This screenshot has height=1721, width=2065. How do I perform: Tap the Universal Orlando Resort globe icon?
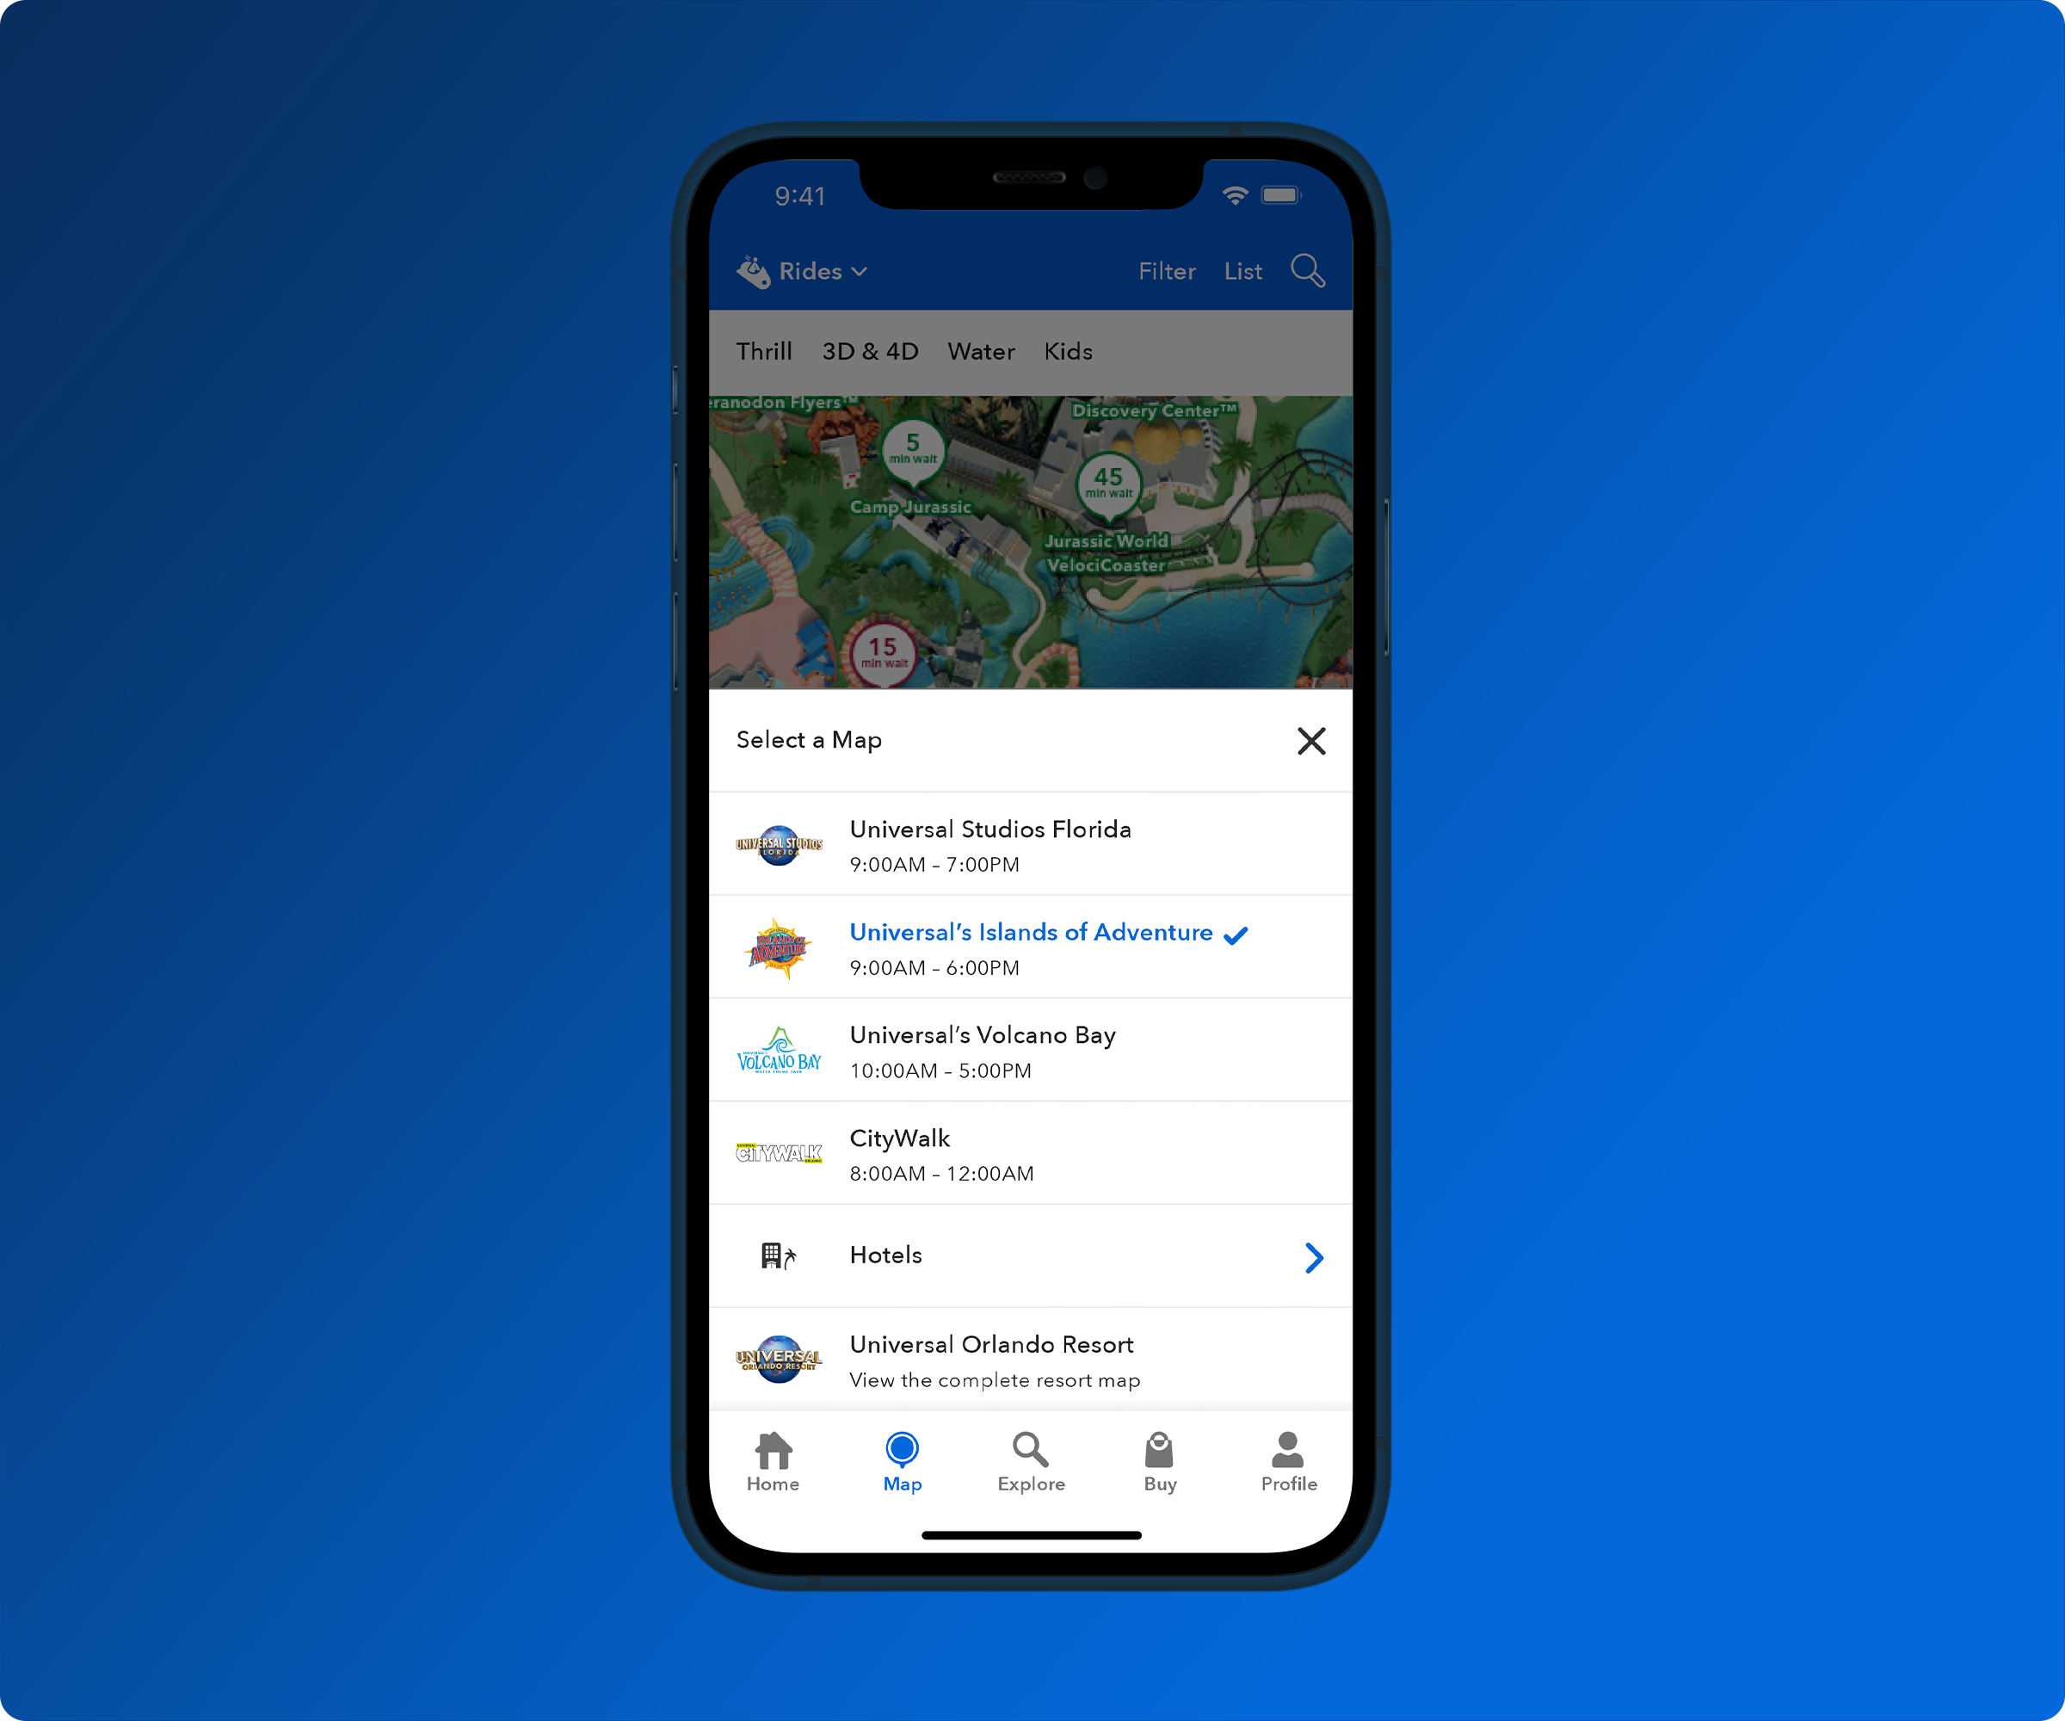pos(780,1359)
